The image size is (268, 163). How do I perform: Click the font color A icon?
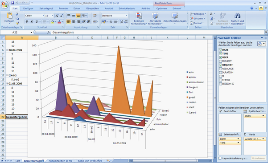(59, 22)
